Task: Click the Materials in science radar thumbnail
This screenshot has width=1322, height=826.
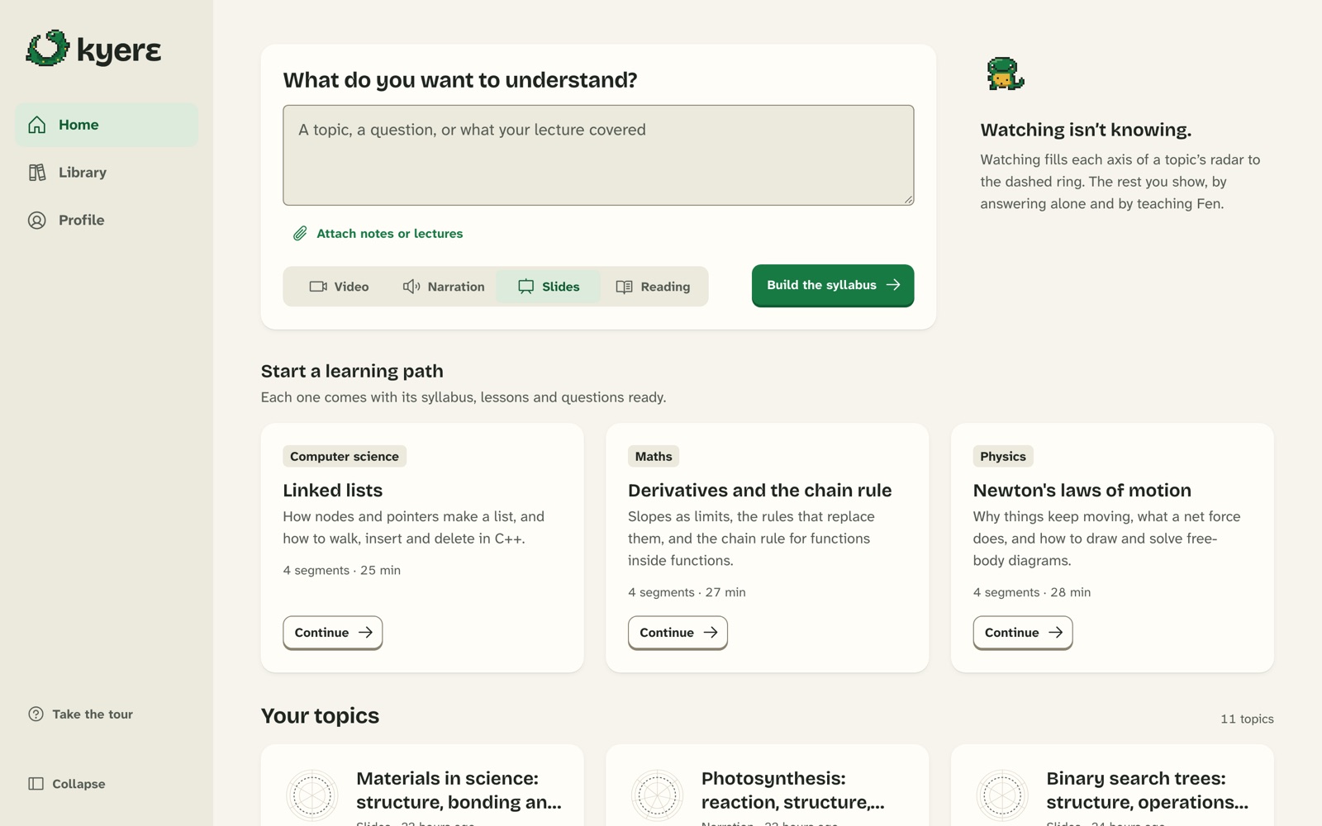Action: click(x=312, y=795)
